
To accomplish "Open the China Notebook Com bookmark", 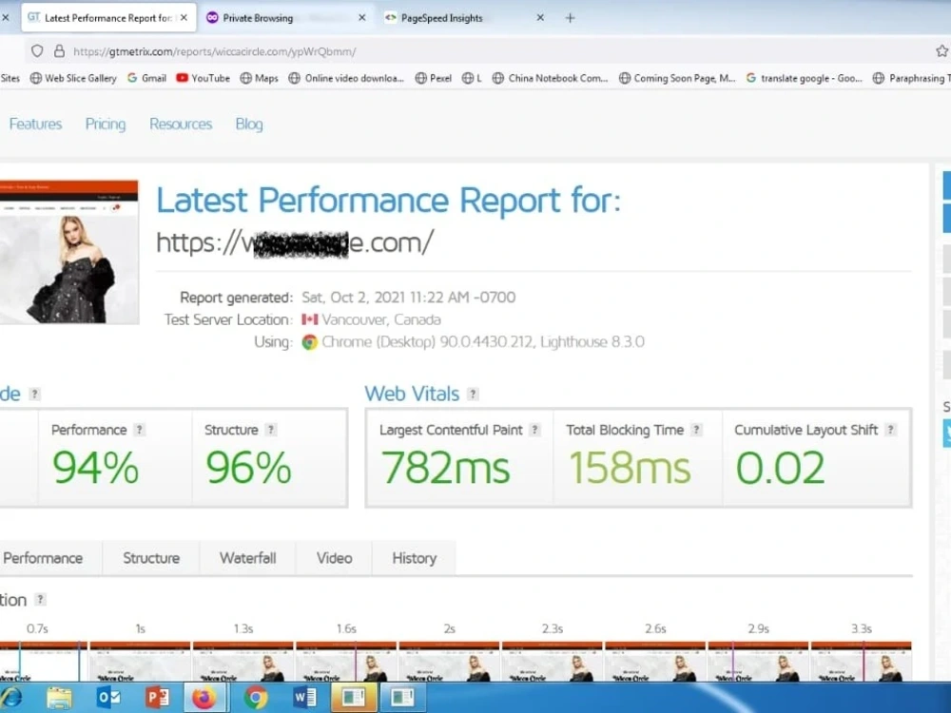I will (550, 78).
